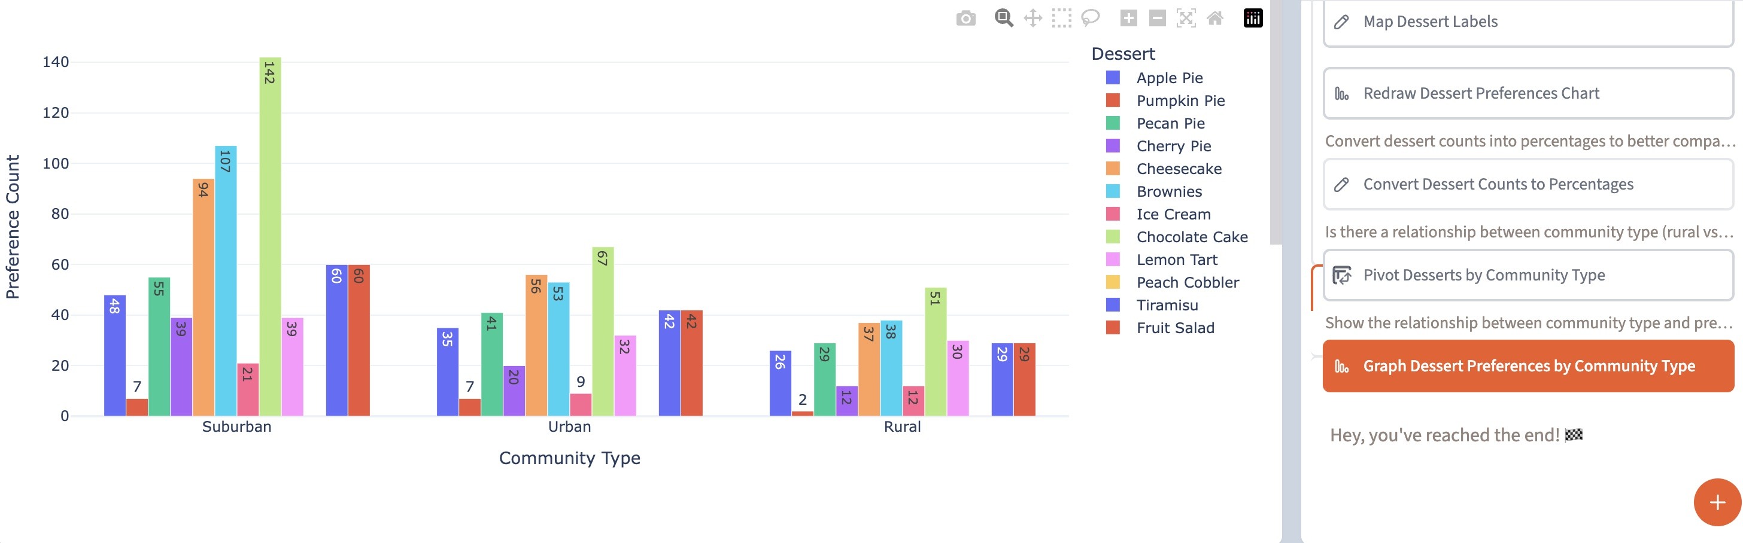Image resolution: width=1743 pixels, height=543 pixels.
Task: Open the Redraw Dessert Preferences Chart step
Action: coord(1528,93)
